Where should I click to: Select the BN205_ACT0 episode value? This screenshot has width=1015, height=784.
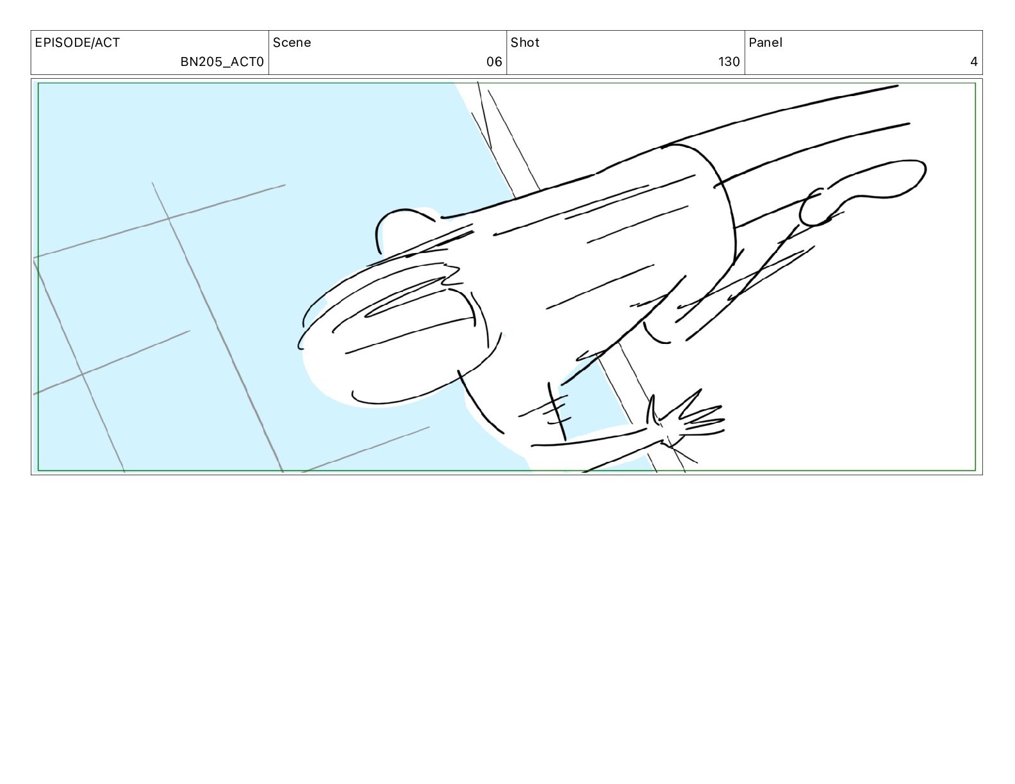pyautogui.click(x=222, y=62)
